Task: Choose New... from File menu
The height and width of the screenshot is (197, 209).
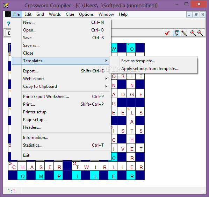Action: pos(61,22)
